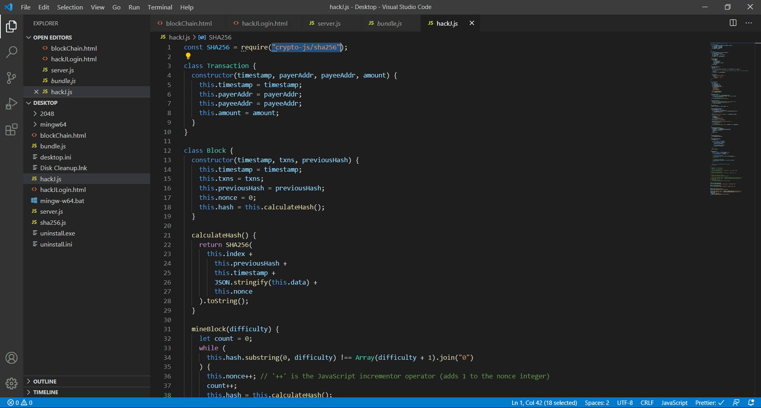This screenshot has width=761, height=408.
Task: Click the feedback icon in status bar
Action: tap(736, 403)
